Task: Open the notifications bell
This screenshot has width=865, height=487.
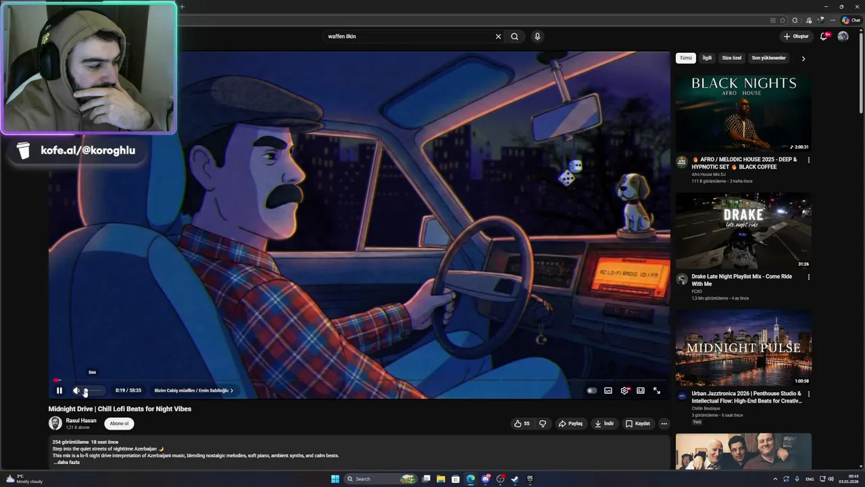Action: [824, 37]
